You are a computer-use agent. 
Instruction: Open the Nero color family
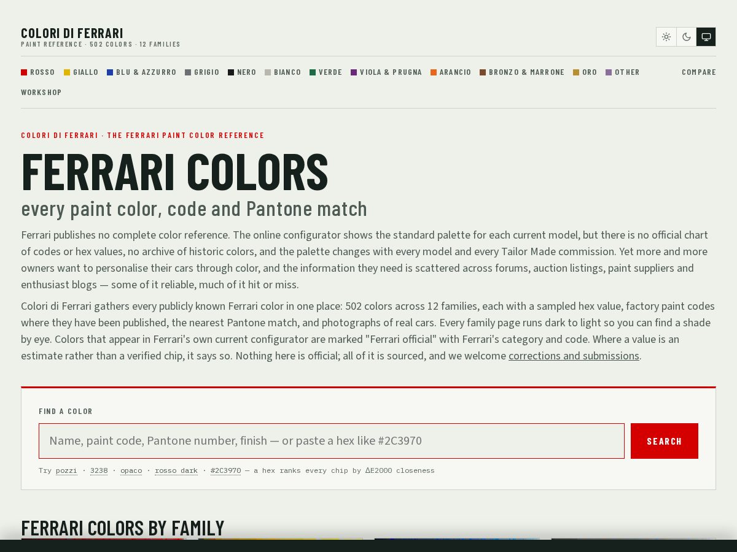242,72
